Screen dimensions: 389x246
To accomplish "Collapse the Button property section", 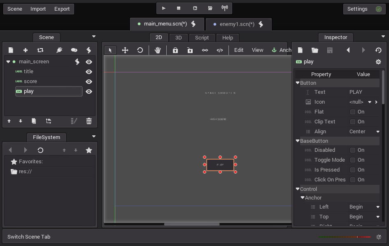I will [298, 83].
